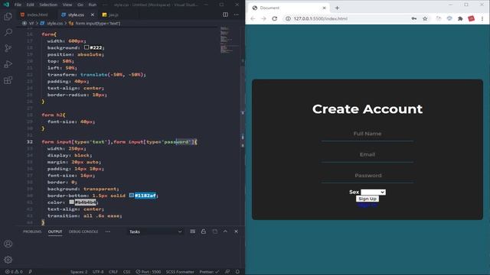Click CRLF line ending selector

(x=113, y=272)
